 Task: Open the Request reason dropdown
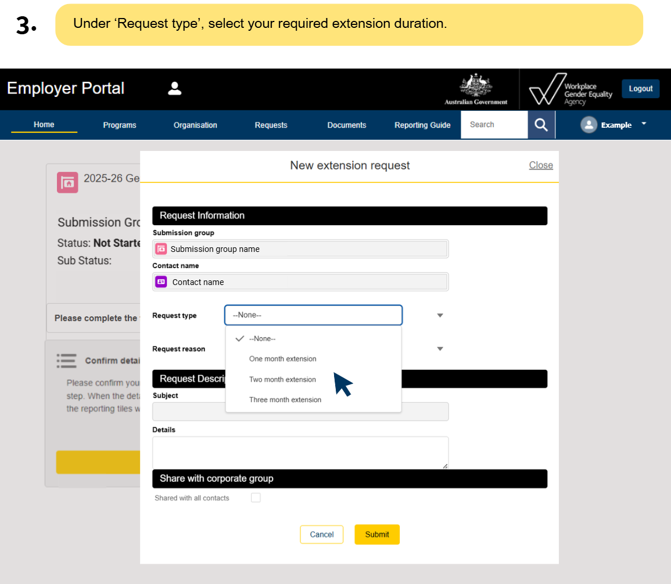point(440,348)
